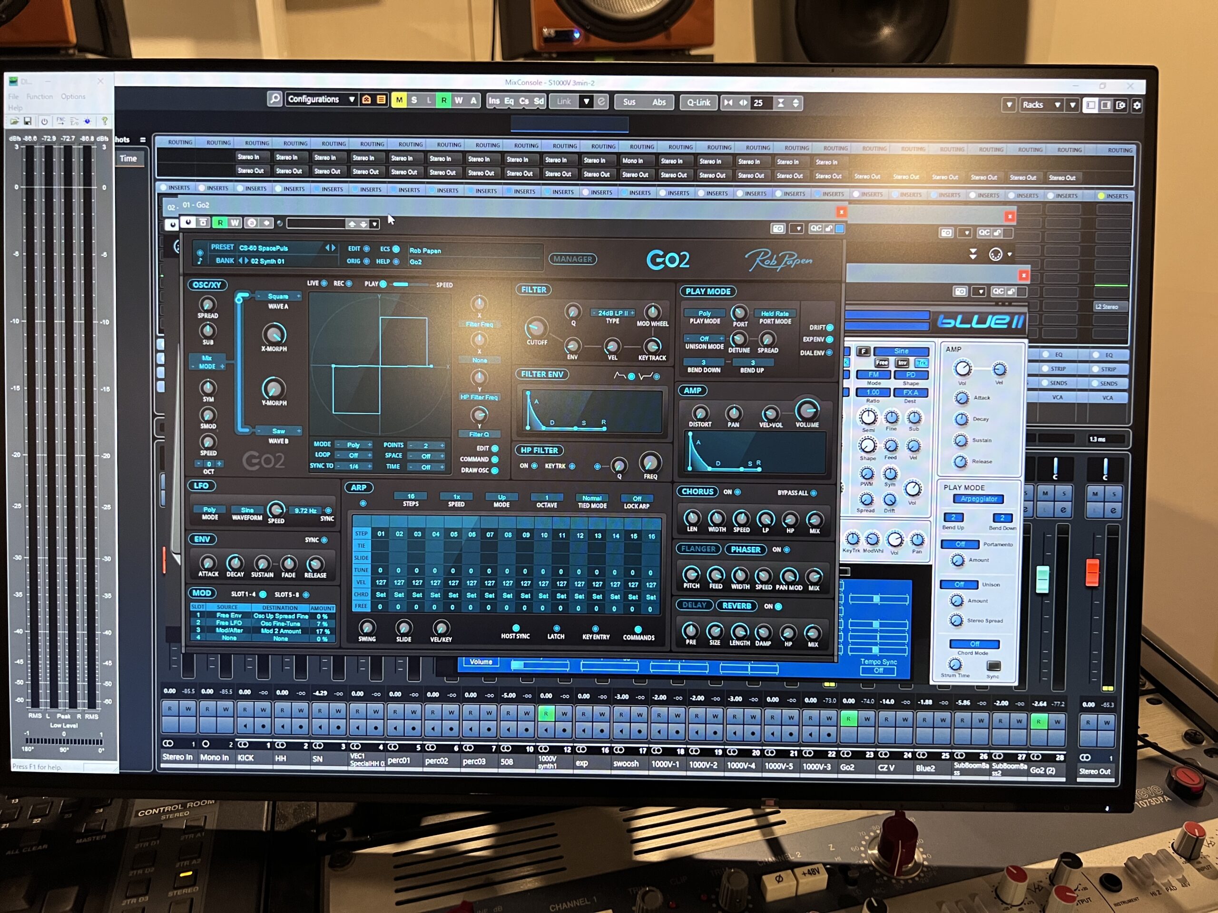Click the Blue II Arpeggiator play mode field
The height and width of the screenshot is (913, 1218).
click(x=979, y=499)
